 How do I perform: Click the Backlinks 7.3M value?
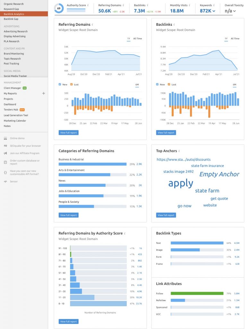click(139, 11)
